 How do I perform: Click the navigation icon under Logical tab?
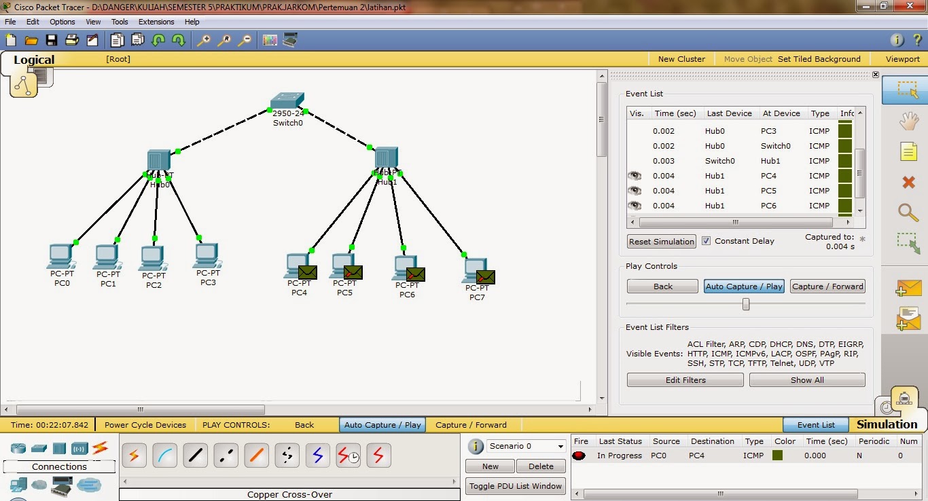click(x=24, y=85)
